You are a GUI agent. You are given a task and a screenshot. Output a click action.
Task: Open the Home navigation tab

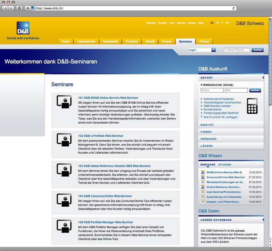coord(66,41)
